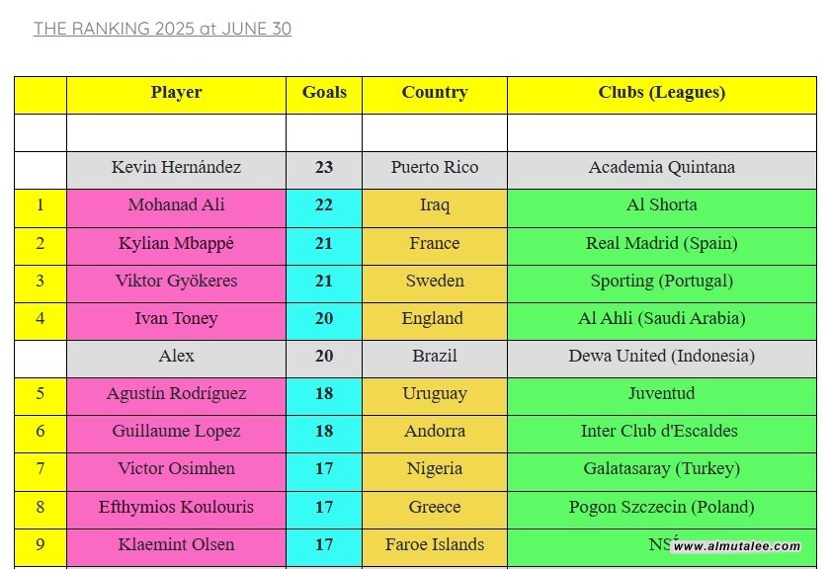Click the Inter Club d'Escaldes cell

tap(661, 431)
